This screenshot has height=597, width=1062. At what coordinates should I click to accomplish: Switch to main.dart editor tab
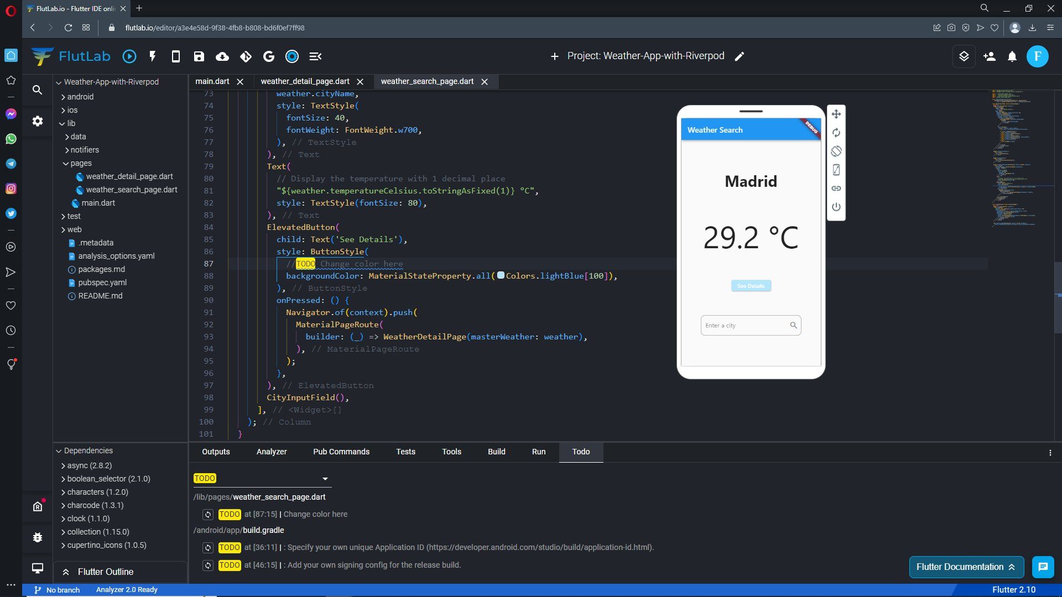(x=212, y=81)
